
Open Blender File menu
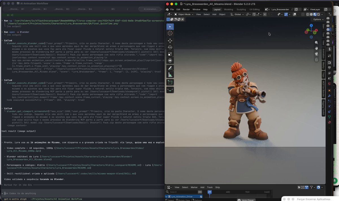pos(172,9)
